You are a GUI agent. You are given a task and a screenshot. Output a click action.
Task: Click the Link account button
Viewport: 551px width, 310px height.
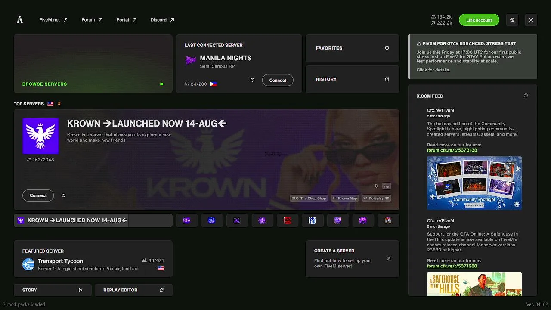[x=479, y=20]
